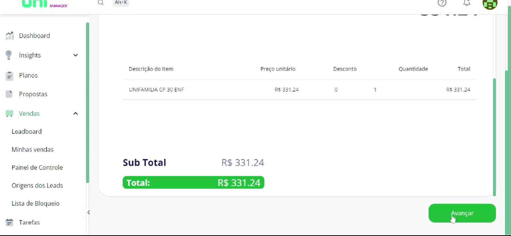Viewport: 511px width, 236px height.
Task: Go to Minhas vendas
Action: [x=33, y=149]
